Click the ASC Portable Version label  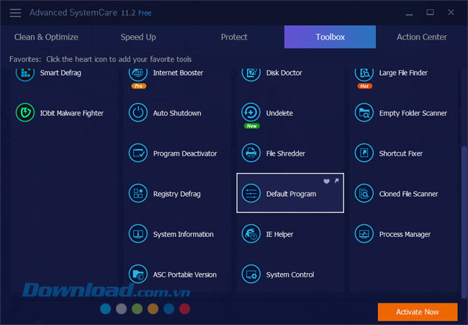[185, 275]
